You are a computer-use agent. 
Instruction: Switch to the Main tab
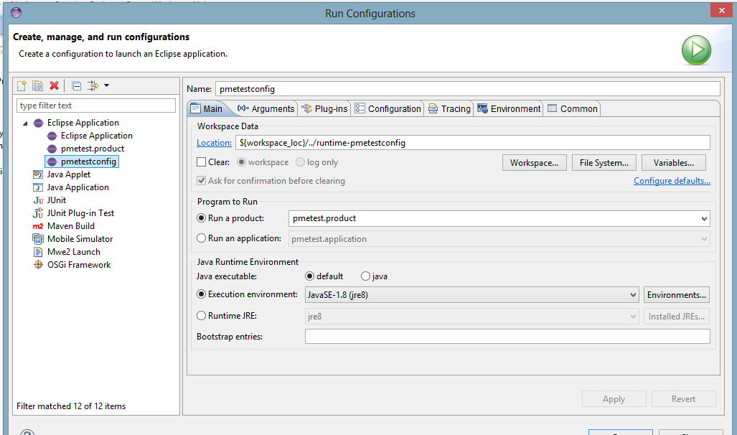coord(207,108)
